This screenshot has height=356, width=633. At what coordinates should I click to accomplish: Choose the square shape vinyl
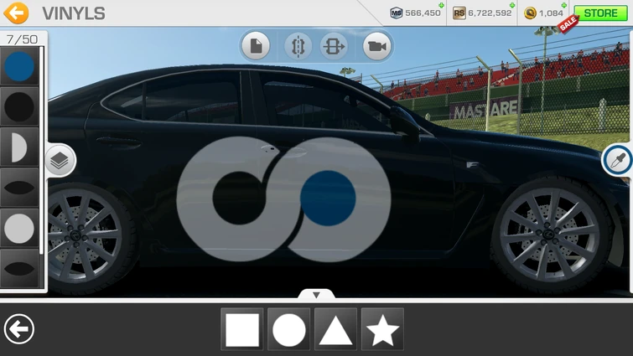tap(242, 329)
